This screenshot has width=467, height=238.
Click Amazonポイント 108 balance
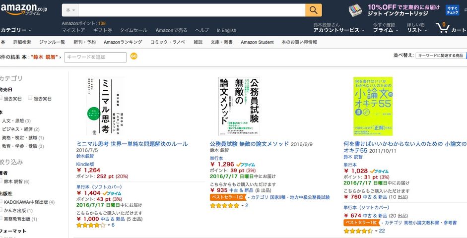tap(84, 23)
